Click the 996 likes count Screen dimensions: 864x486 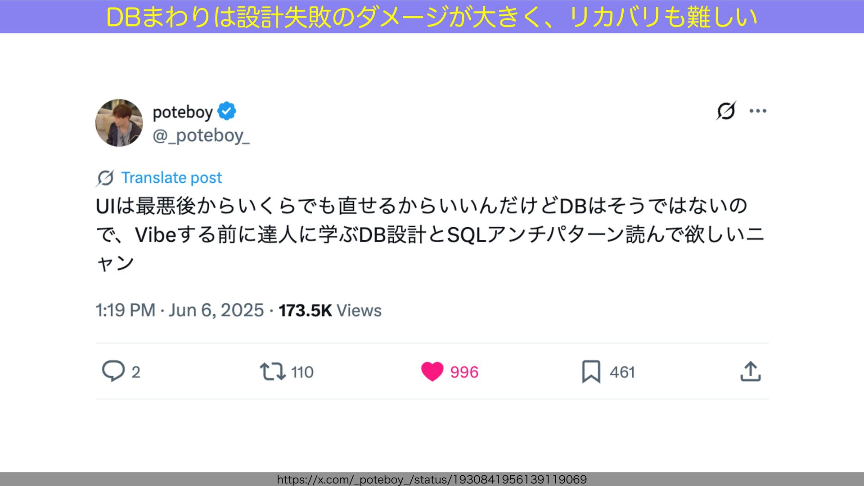[x=464, y=372]
